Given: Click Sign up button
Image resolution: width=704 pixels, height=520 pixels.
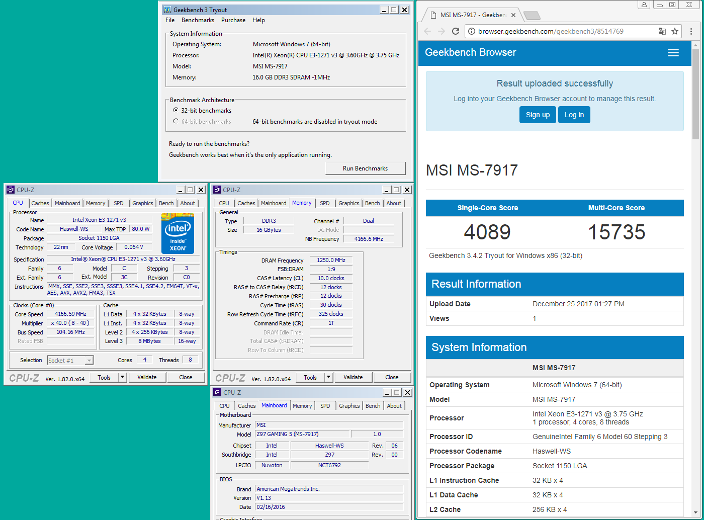Looking at the screenshot, I should (538, 115).
